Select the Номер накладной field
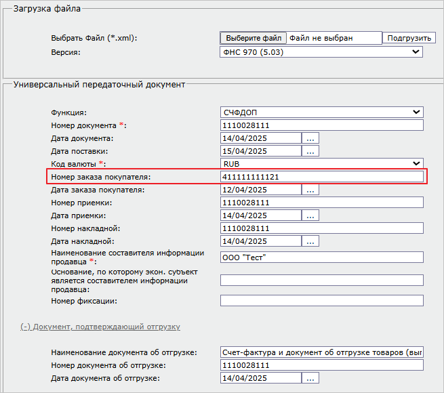The image size is (444, 393). pos(321,229)
